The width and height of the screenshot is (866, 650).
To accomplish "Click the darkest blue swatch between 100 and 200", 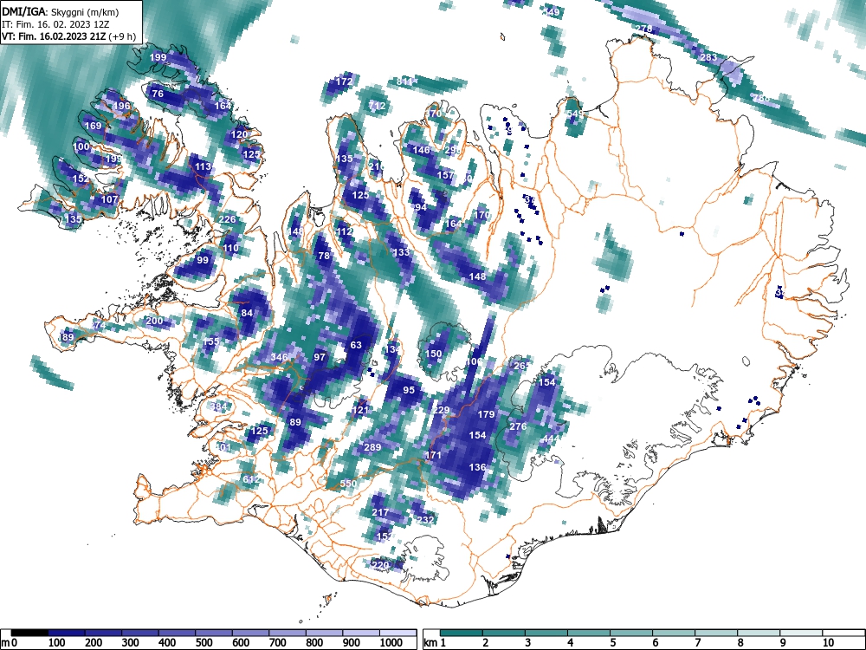I will coord(67,633).
